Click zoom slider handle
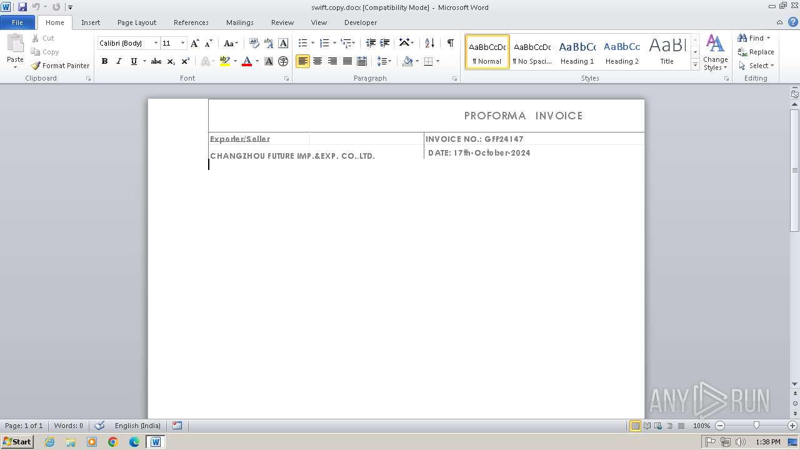This screenshot has height=450, width=800. pyautogui.click(x=756, y=426)
